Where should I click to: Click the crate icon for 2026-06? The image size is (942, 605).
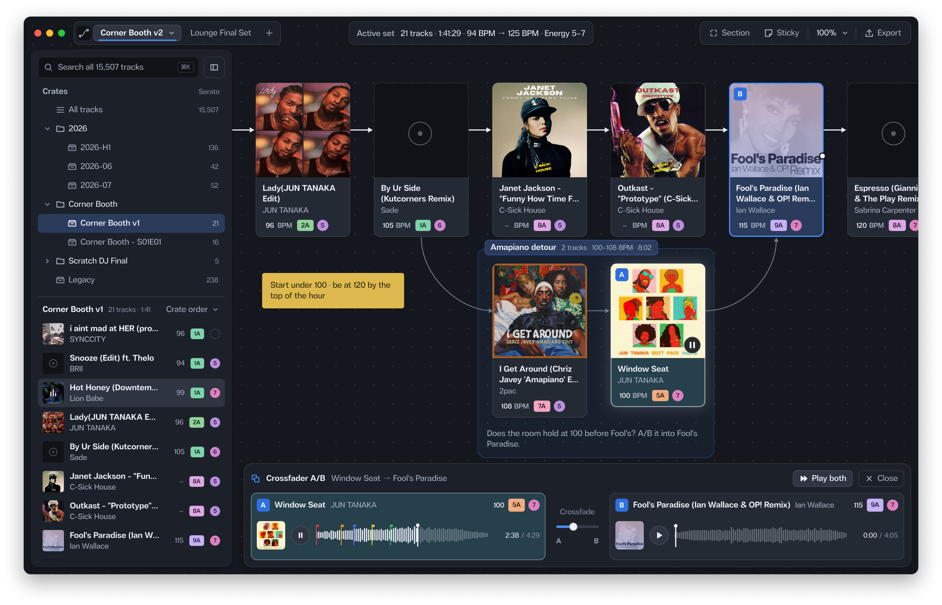pos(72,167)
